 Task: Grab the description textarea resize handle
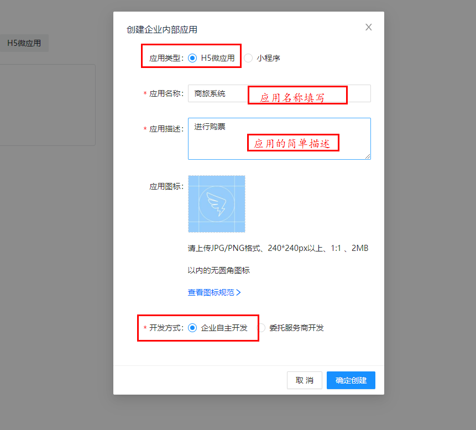pyautogui.click(x=368, y=156)
